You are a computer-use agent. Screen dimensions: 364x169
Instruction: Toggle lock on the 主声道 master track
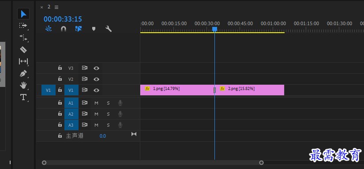[60, 135]
